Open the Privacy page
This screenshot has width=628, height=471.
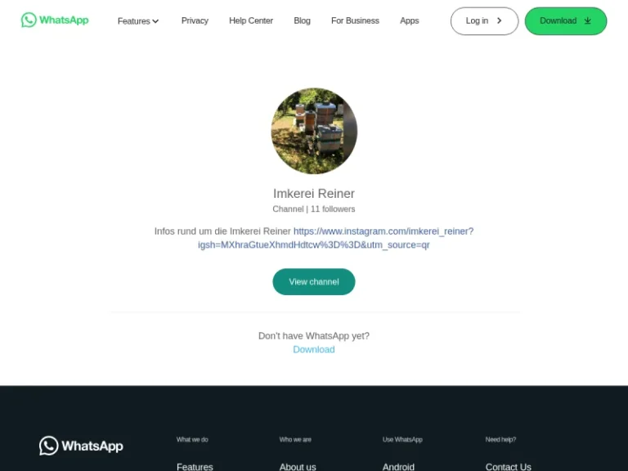pos(195,20)
